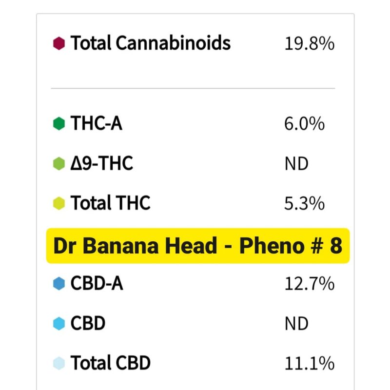The width and height of the screenshot is (390, 390).
Task: Select the THC-A label text
Action: pos(97,124)
